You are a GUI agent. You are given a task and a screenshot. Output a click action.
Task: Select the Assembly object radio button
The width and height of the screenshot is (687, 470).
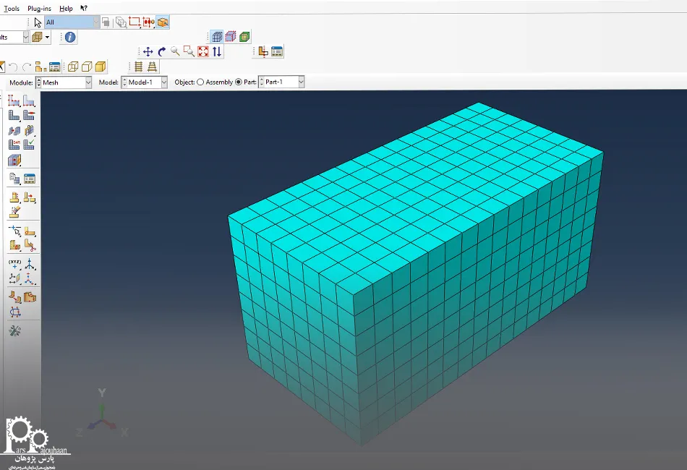tap(200, 82)
